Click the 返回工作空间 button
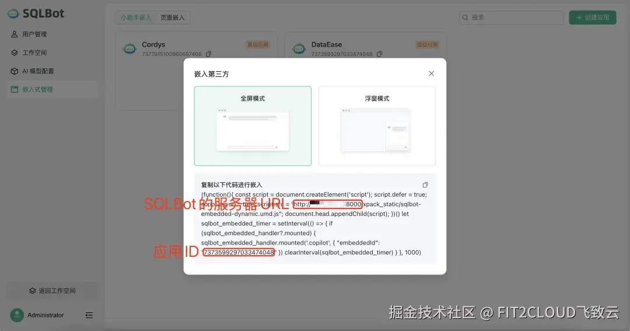 (x=52, y=291)
